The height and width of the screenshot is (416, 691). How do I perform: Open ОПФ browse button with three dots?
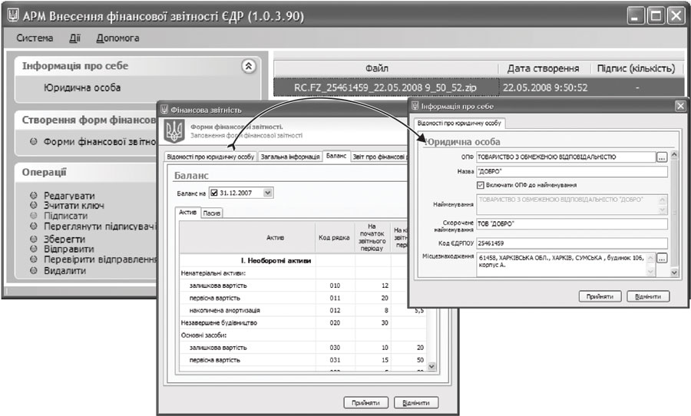[x=662, y=157]
